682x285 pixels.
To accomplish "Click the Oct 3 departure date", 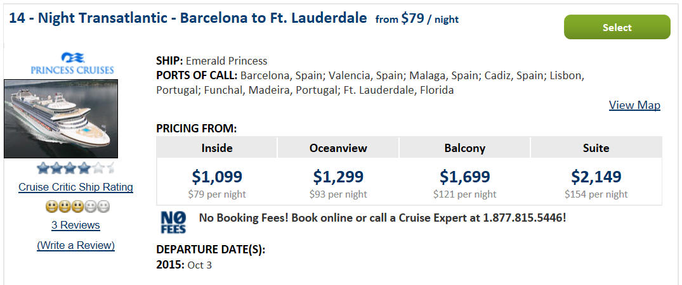I will pyautogui.click(x=200, y=265).
